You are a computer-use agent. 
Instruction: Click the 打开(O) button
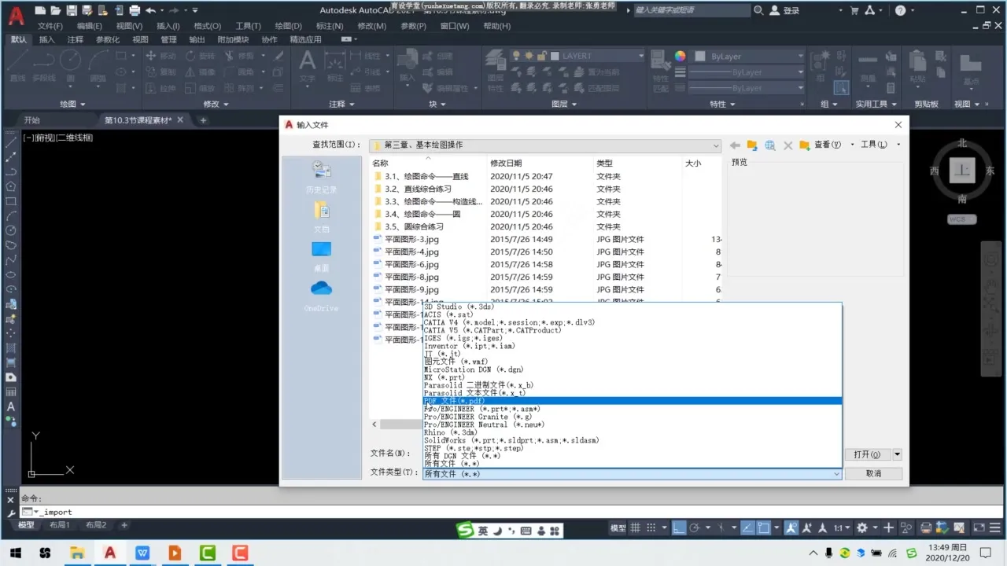click(867, 454)
